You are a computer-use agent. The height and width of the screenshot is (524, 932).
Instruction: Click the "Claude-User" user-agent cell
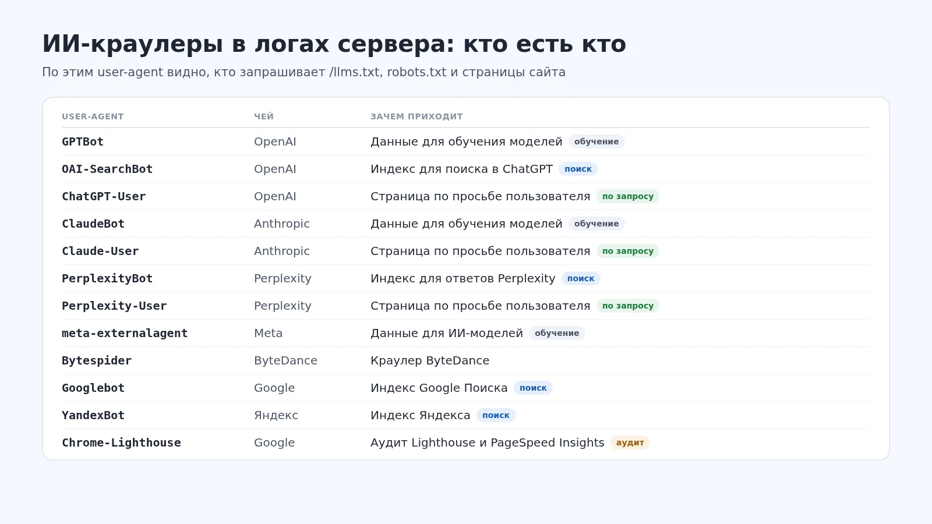[x=100, y=251]
